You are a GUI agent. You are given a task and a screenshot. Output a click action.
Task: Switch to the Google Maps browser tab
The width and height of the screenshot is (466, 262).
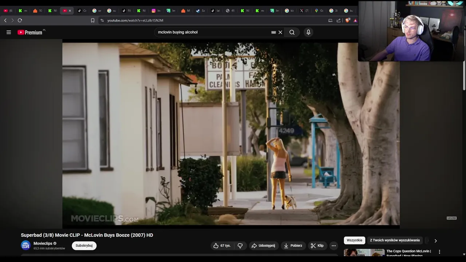(319, 11)
